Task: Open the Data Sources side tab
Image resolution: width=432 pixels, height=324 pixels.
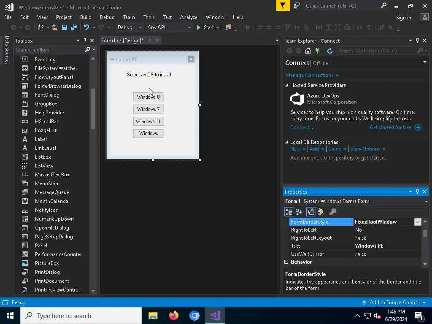Action: tap(7, 50)
